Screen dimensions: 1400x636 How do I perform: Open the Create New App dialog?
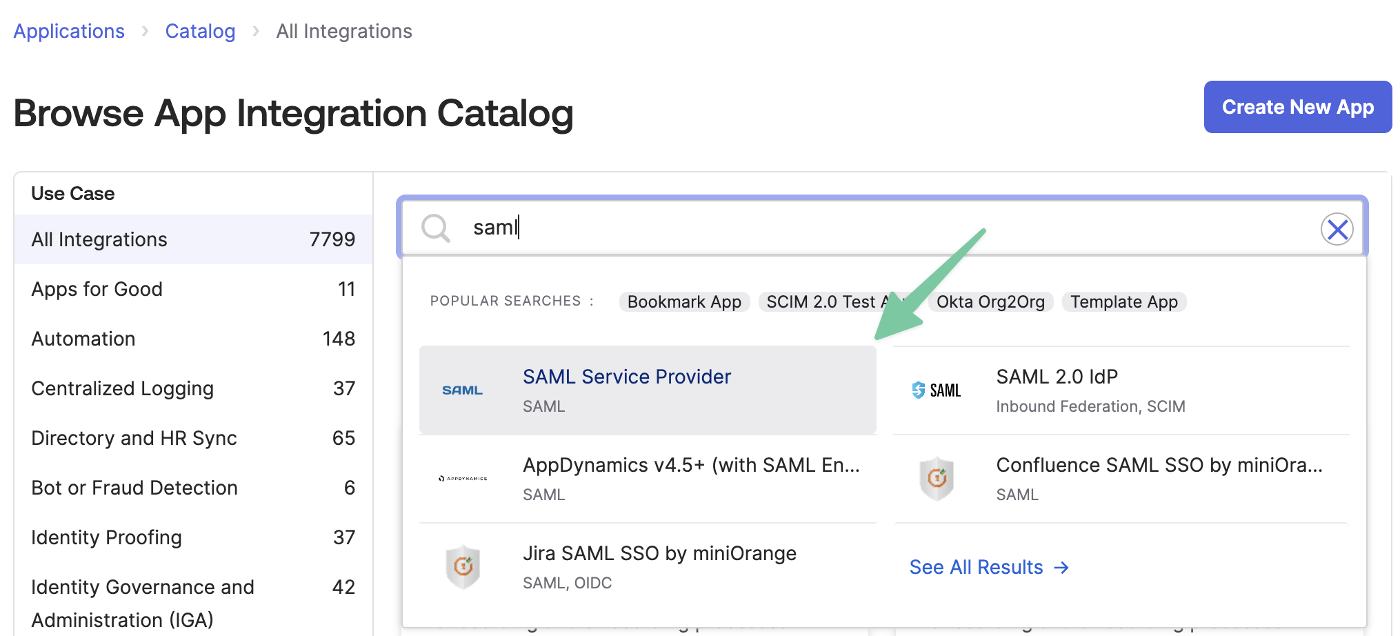click(x=1297, y=107)
